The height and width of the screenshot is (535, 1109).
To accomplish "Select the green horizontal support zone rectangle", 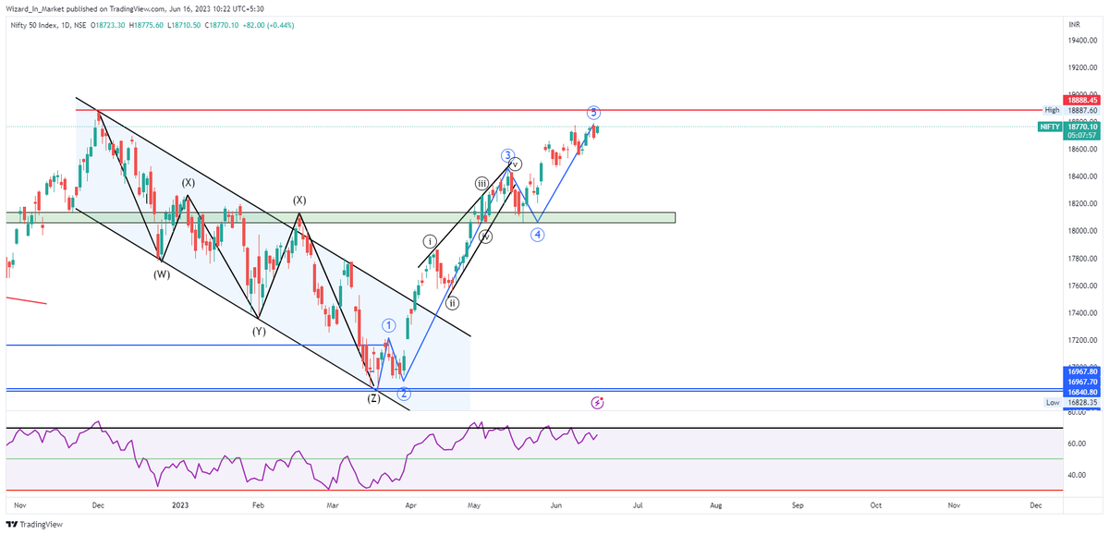I will point(340,217).
